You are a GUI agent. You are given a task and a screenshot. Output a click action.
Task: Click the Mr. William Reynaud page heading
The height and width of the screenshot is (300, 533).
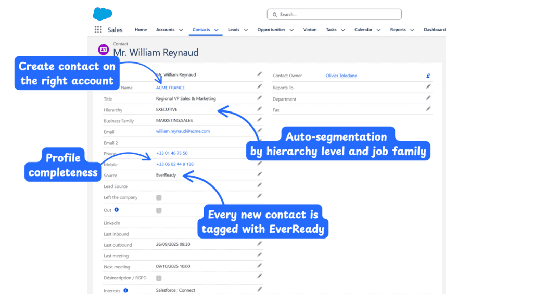156,53
